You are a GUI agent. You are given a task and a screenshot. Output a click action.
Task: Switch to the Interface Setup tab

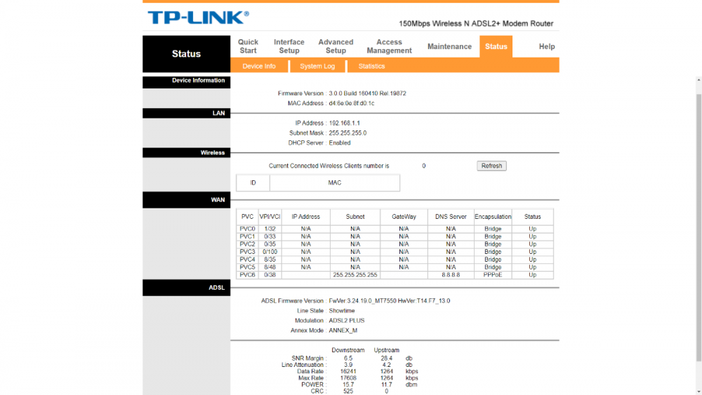coord(289,46)
